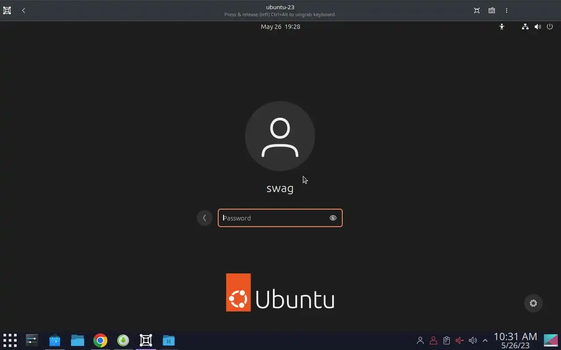Launch Google Chrome from taskbar
The height and width of the screenshot is (350, 561).
(x=100, y=340)
